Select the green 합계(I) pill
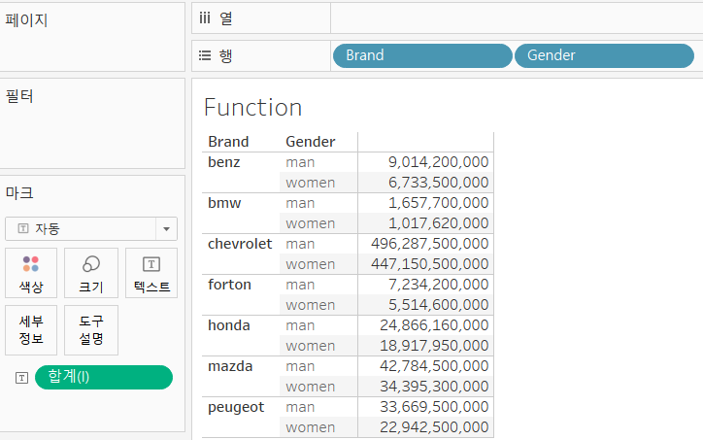The width and height of the screenshot is (703, 440). [x=104, y=377]
